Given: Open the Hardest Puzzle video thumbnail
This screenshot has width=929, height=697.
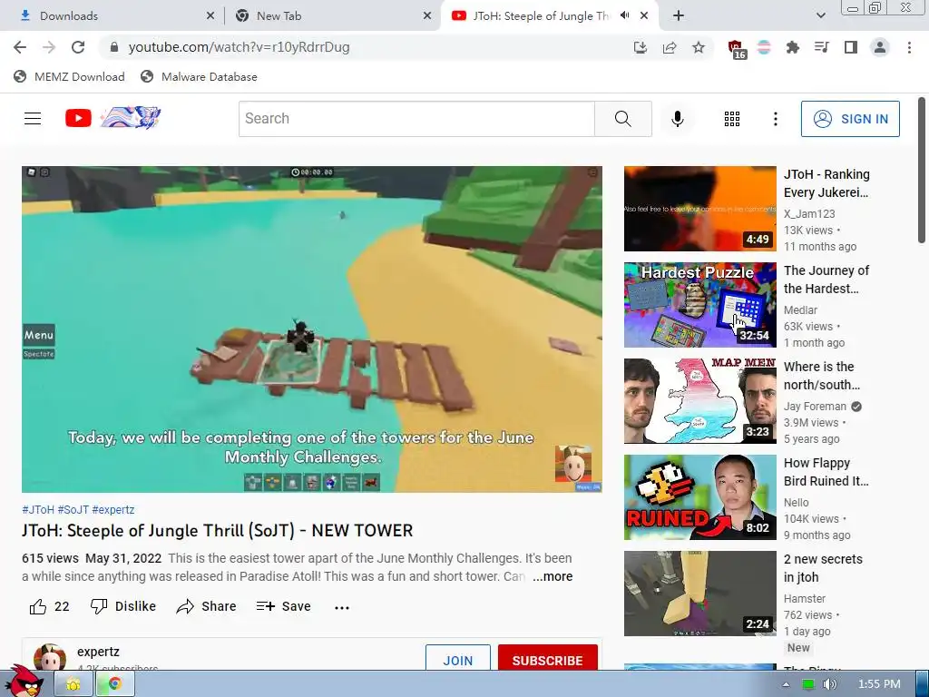Looking at the screenshot, I should click(699, 305).
